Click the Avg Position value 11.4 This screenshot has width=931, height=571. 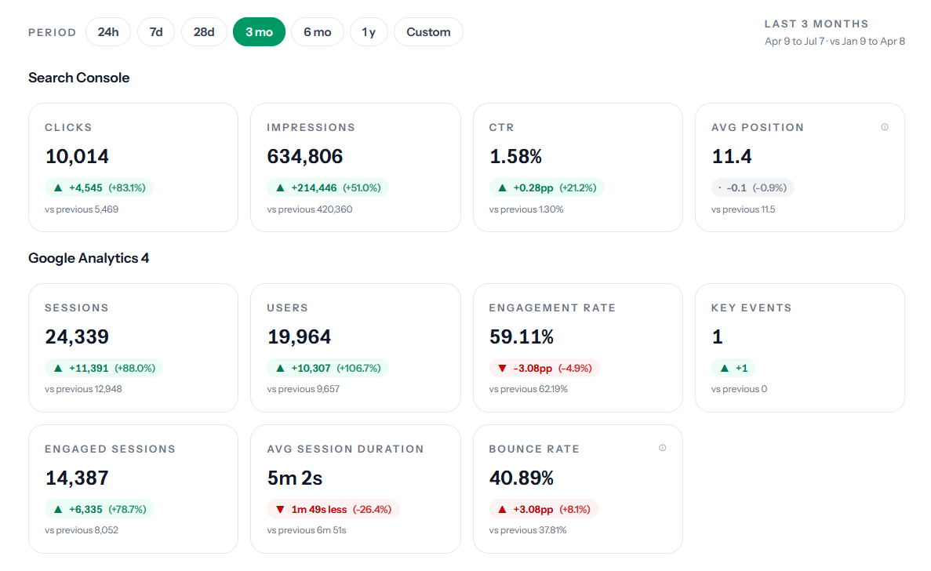point(732,157)
